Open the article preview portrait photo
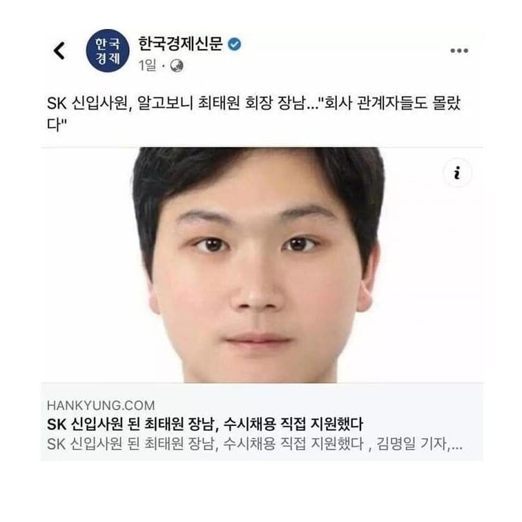Image resolution: width=522 pixels, height=522 pixels. click(x=262, y=265)
